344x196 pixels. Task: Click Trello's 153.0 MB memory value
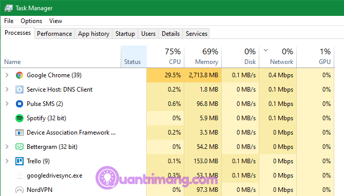click(206, 161)
